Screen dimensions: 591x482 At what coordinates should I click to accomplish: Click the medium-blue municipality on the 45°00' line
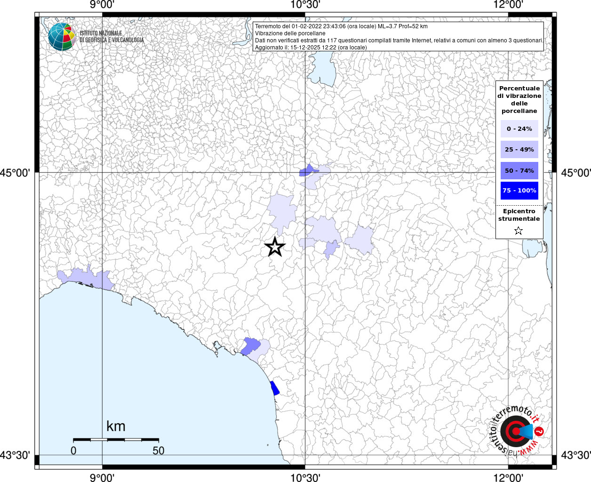[307, 170]
